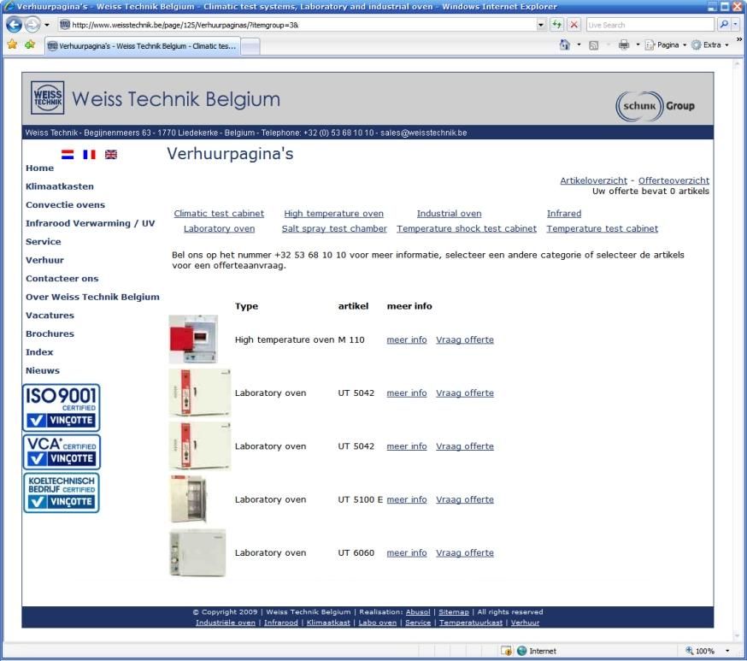Click the UT 6060 oven thumbnail
The height and width of the screenshot is (661, 747).
point(197,552)
